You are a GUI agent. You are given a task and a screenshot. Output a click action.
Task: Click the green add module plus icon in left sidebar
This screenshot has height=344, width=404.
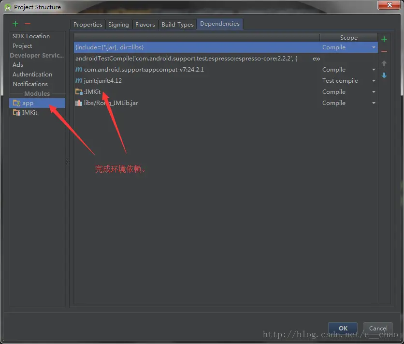(15, 24)
